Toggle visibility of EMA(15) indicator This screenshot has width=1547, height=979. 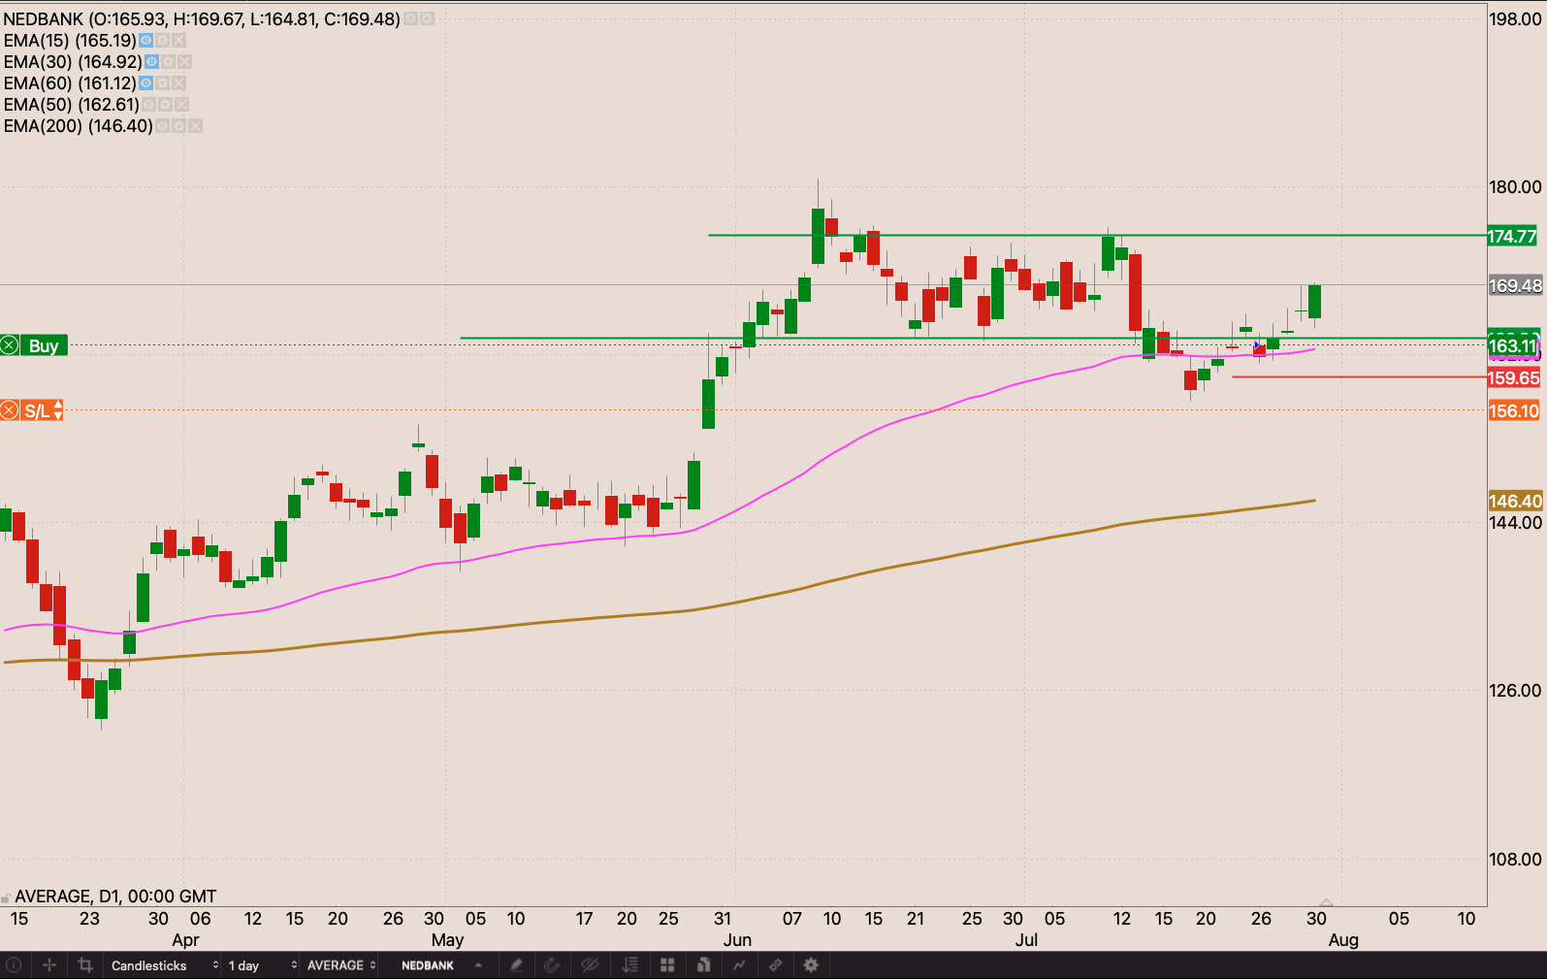coord(146,41)
